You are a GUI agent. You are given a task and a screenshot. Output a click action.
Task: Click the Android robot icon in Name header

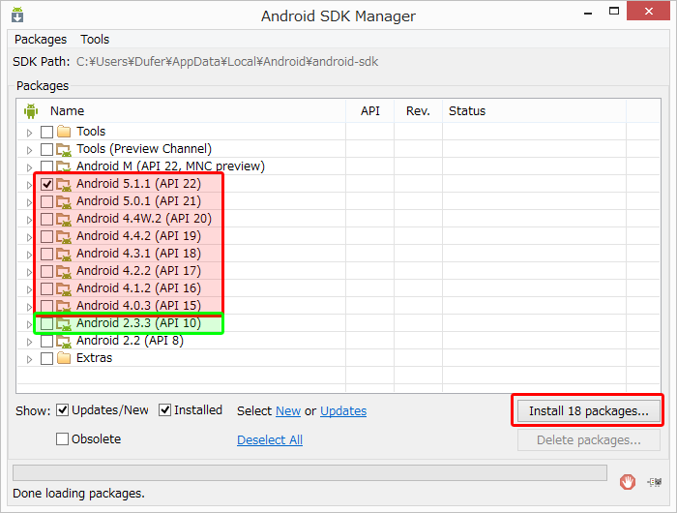click(31, 111)
